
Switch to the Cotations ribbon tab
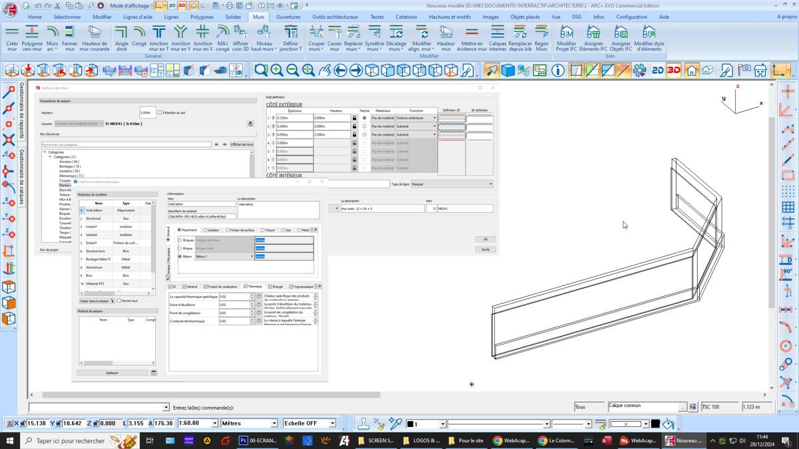(x=406, y=17)
